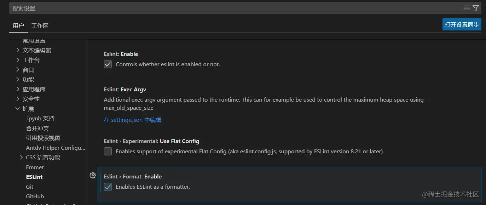This screenshot has height=205, width=486.
Task: Click the filter settings funnel icon
Action: click(x=476, y=8)
